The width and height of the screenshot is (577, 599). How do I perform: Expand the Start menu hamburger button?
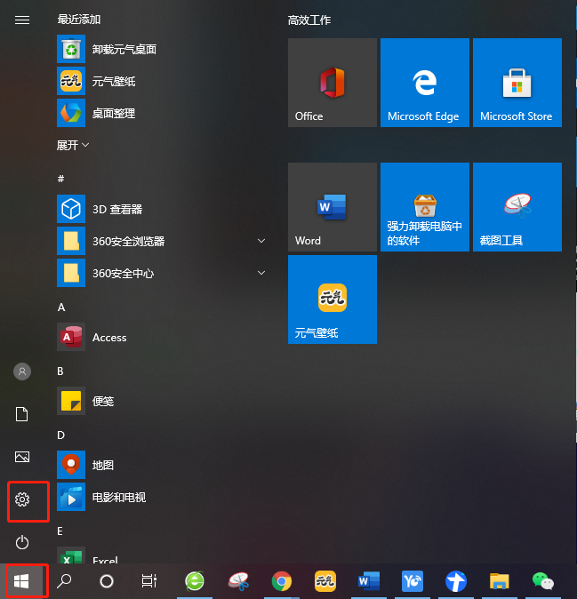(23, 20)
